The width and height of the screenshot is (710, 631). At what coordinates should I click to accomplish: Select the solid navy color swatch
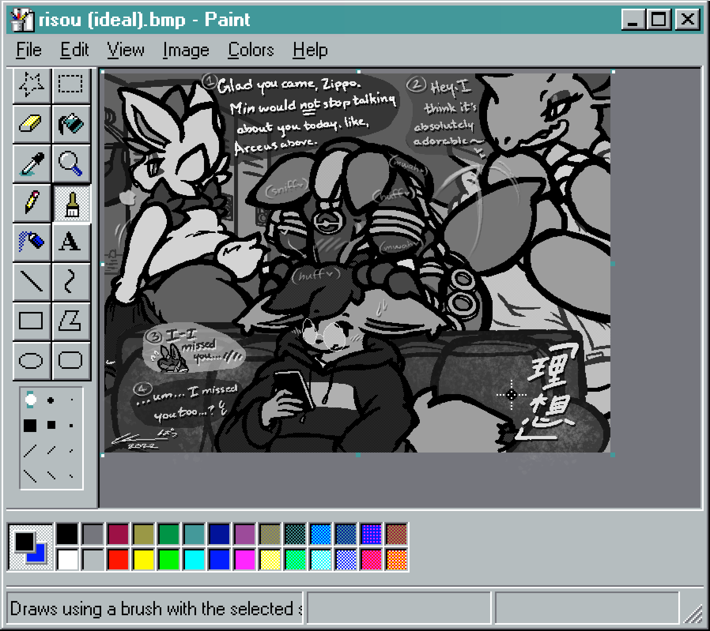tap(219, 534)
